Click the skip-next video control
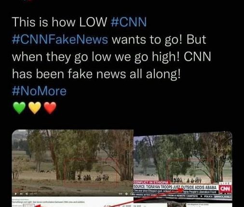Image resolution: width=244 pixels, height=207 pixels. pos(21,194)
